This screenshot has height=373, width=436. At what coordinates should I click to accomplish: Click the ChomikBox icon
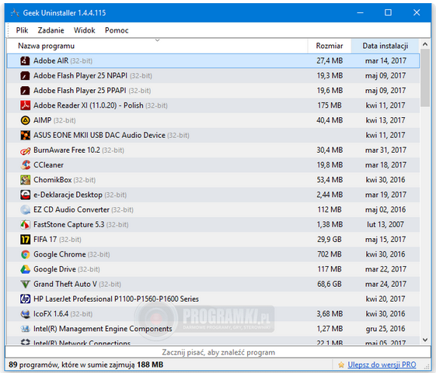[x=25, y=180]
